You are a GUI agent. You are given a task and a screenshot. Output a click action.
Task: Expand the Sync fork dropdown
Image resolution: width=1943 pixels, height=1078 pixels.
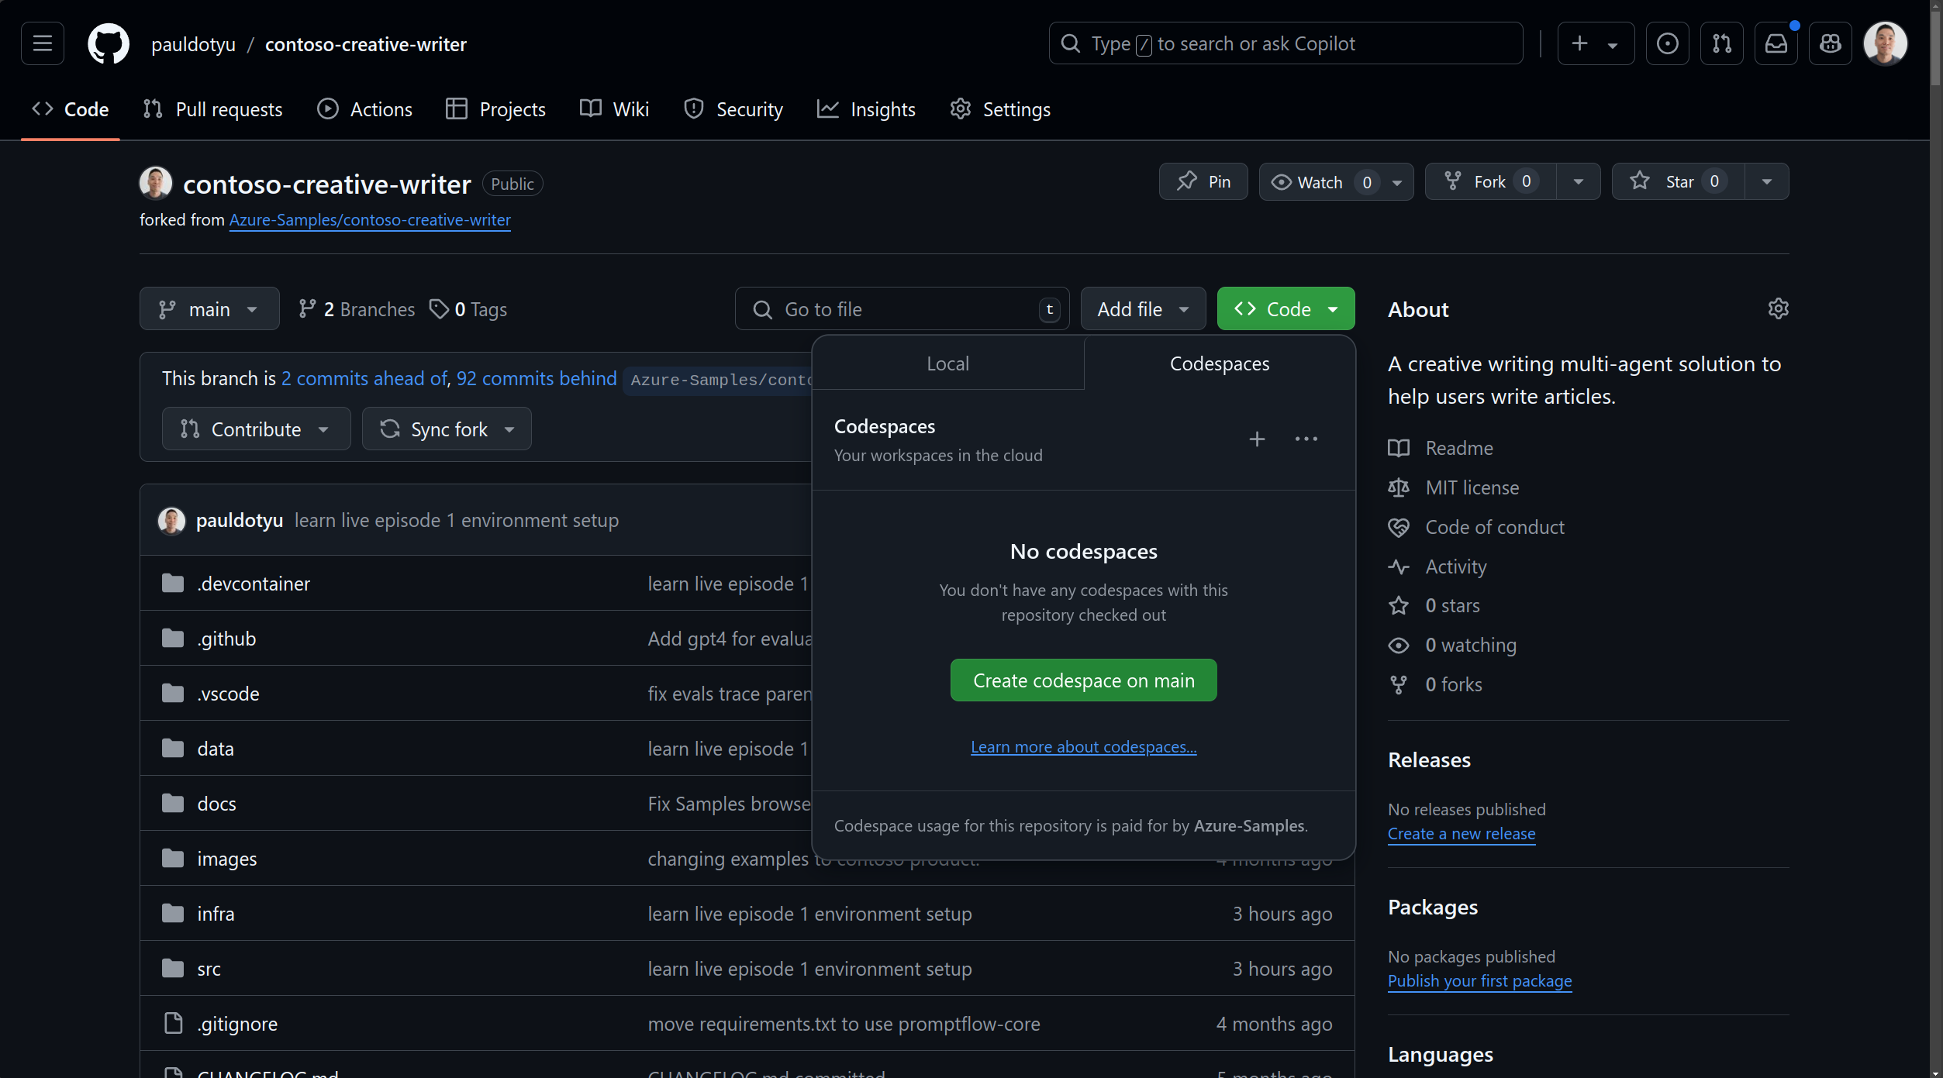click(447, 429)
